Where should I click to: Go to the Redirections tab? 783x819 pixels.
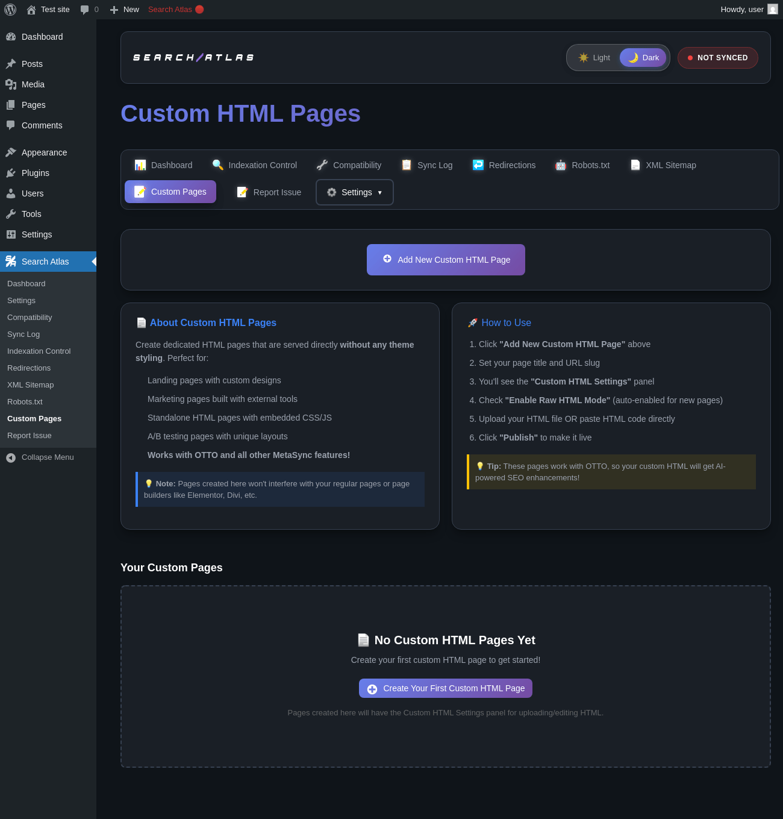tap(504, 165)
